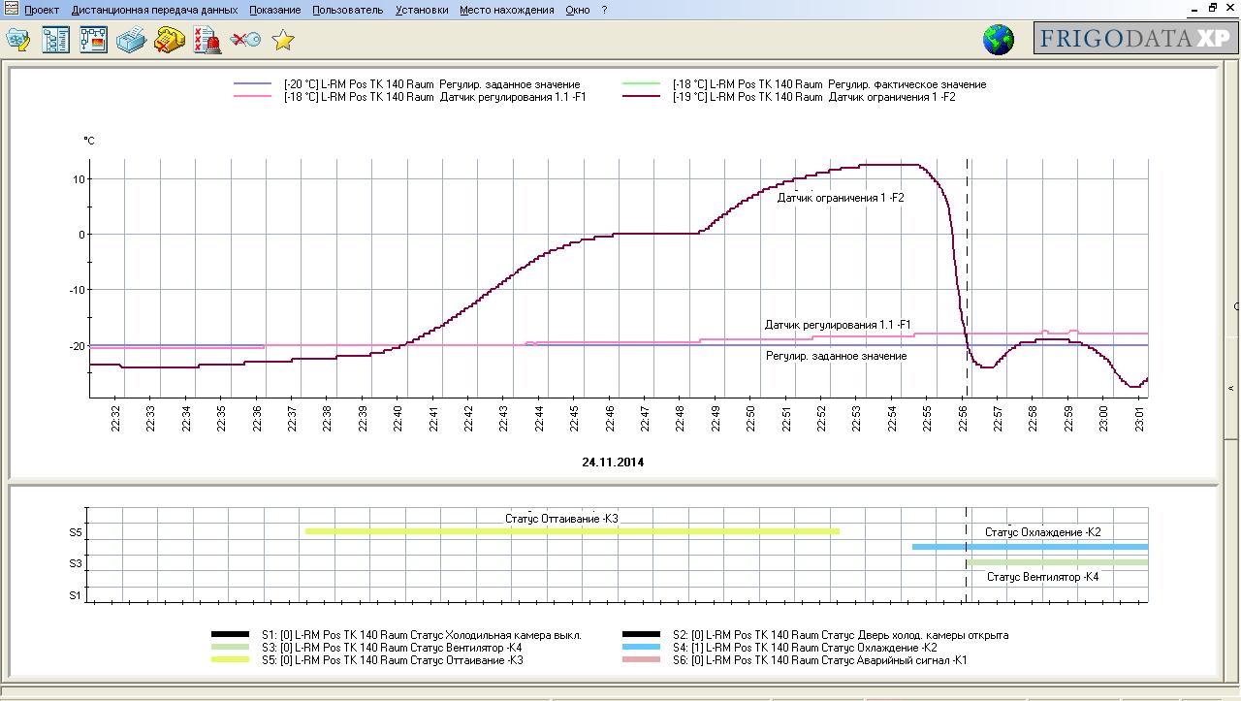Image resolution: width=1241 pixels, height=701 pixels.
Task: Click the S4 Охлаждение -K2 blue legend swatch
Action: tap(642, 648)
